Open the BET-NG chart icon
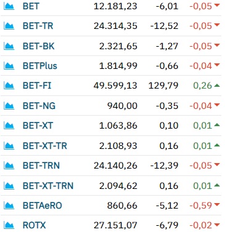225x232 pixels. click(9, 106)
